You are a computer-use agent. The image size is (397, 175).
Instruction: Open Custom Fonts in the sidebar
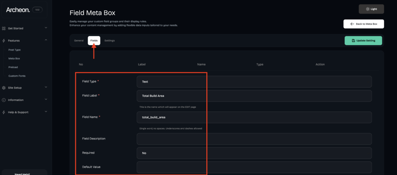(17, 76)
